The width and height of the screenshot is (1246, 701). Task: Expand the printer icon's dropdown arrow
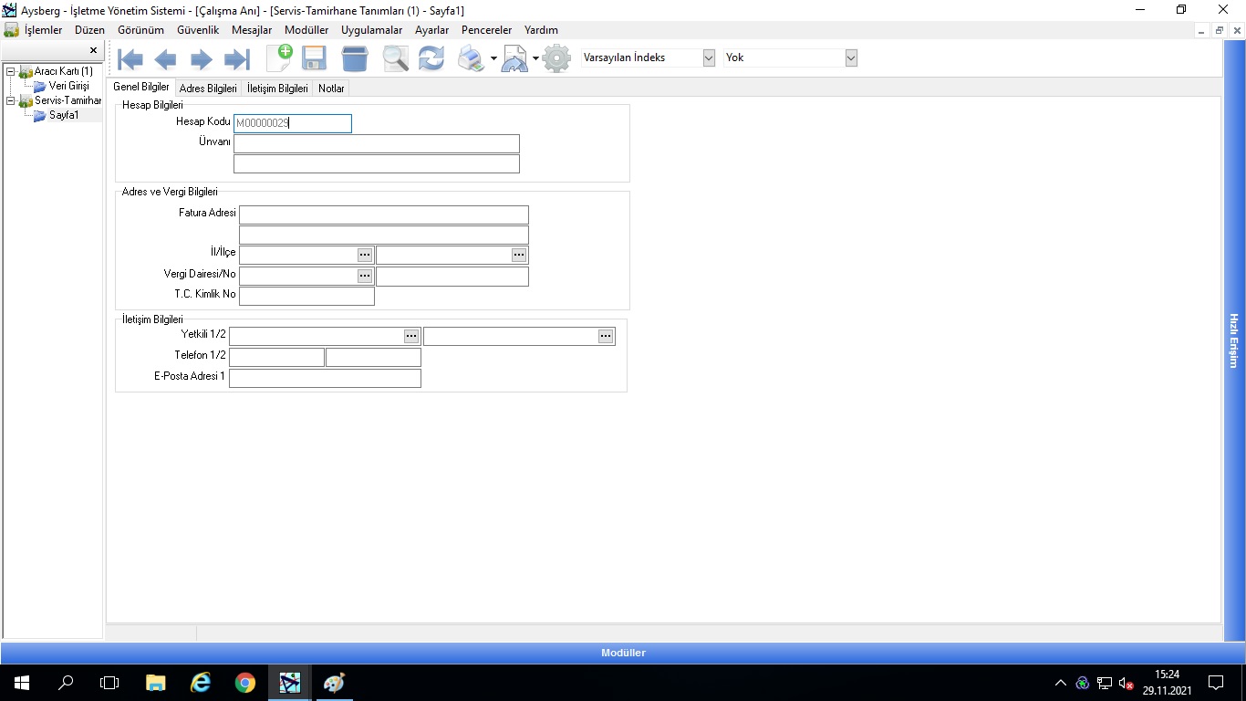pos(493,59)
